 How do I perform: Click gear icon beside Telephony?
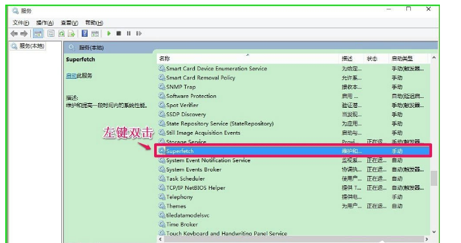[x=162, y=196]
